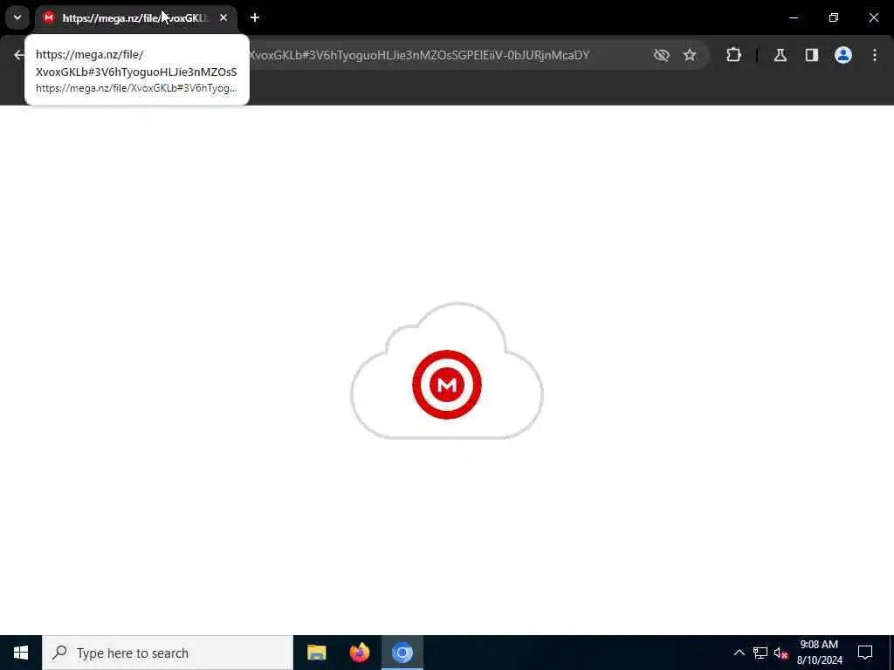The height and width of the screenshot is (670, 894).
Task: Open a new browser tab
Action: click(255, 18)
